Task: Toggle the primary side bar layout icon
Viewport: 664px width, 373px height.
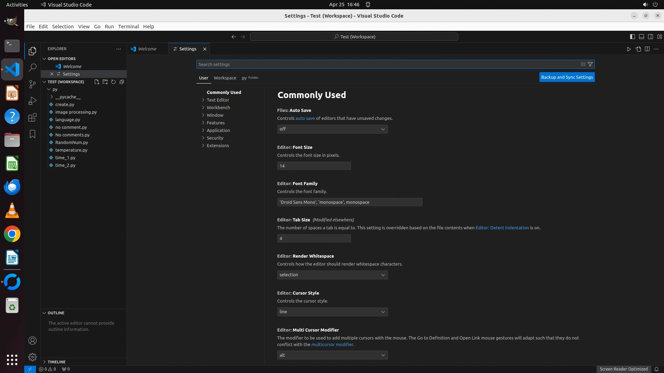Action: pos(632,37)
